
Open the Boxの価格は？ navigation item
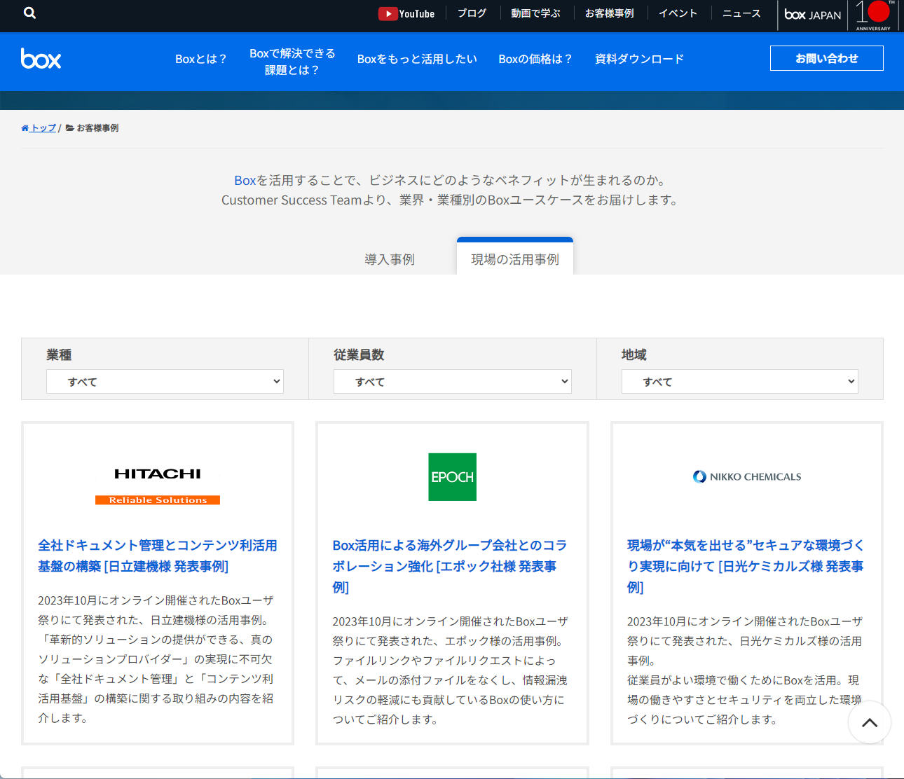click(535, 60)
